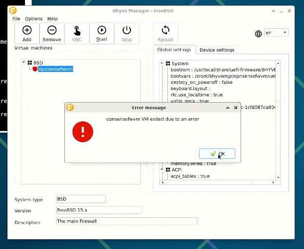This screenshot has height=249, width=304.
Task: Click the VNC toolbar icon
Action: coord(77,31)
